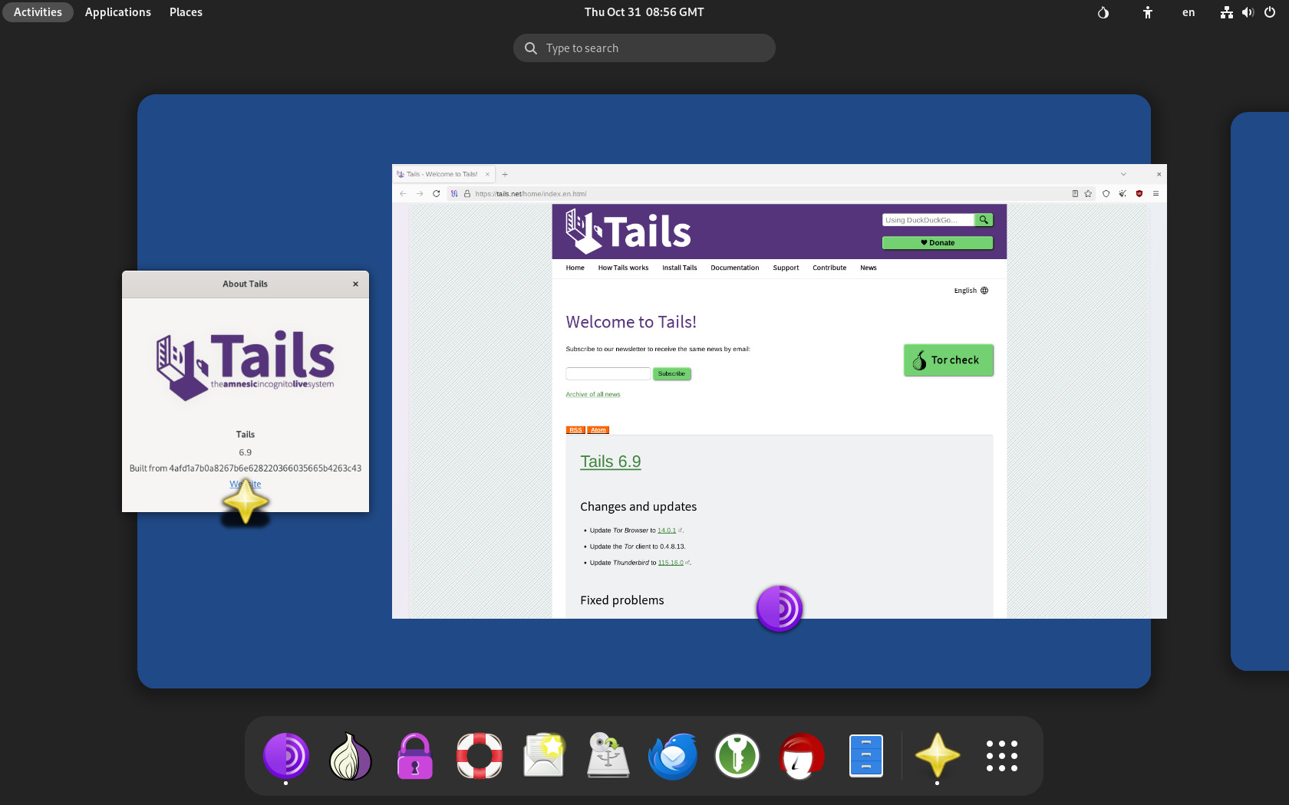This screenshot has width=1289, height=805.
Task: Click shield security icon in Tor Browser toolbar
Action: (x=1106, y=194)
